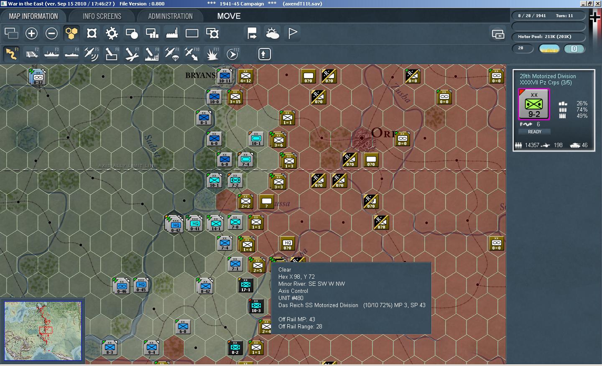Select the F5 air recon mode
The image size is (602, 366).
pyautogui.click(x=92, y=54)
